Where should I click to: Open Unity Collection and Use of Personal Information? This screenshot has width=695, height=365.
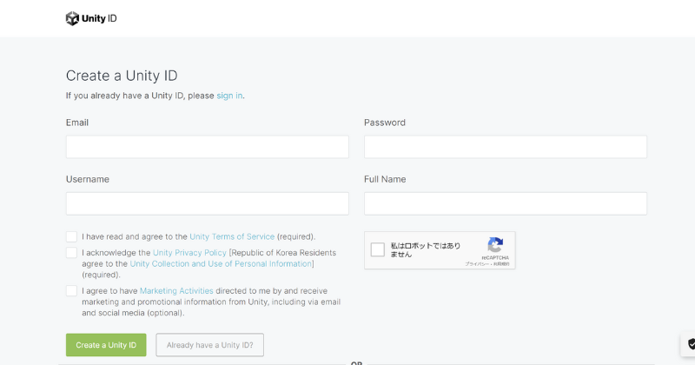pos(221,263)
